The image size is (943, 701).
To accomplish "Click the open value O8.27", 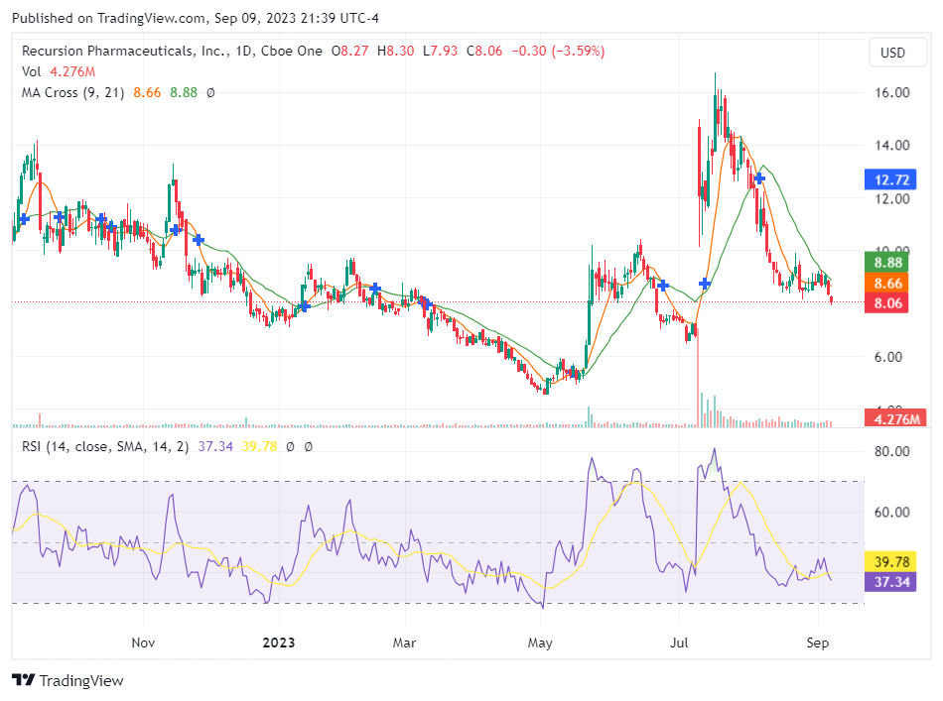I will [349, 51].
